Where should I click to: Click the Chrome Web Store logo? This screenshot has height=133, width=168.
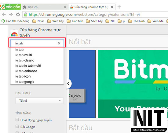pyautogui.click(x=14, y=33)
